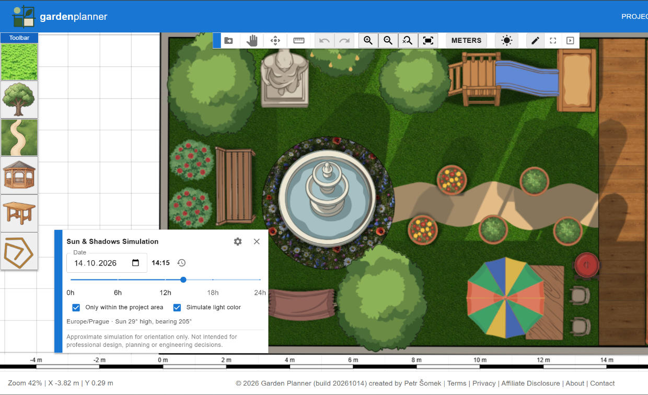Open the project folder icon
This screenshot has height=395, width=648.
tap(228, 41)
